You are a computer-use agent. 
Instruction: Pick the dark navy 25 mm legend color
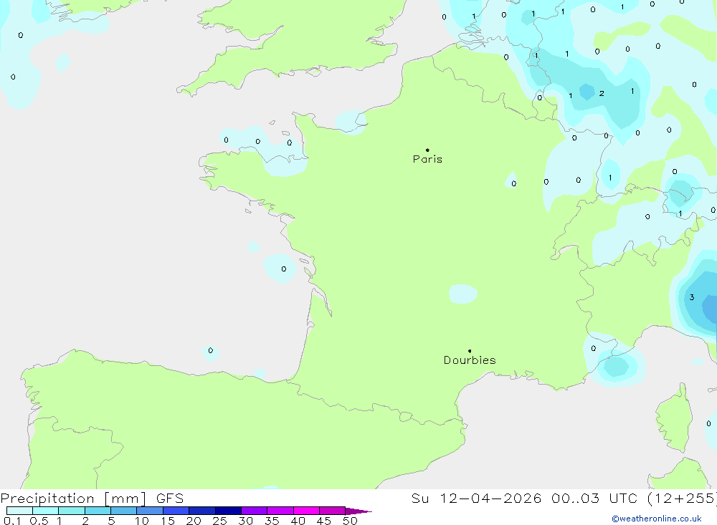click(x=228, y=511)
